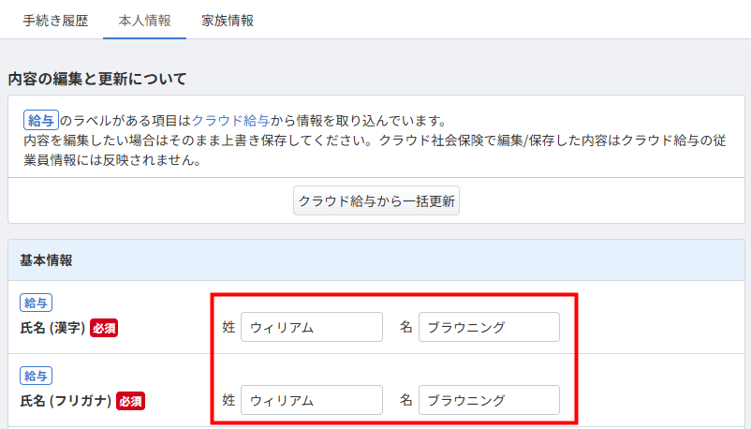Click the 給与 badge in the notice text
The image size is (751, 429).
tap(41, 121)
